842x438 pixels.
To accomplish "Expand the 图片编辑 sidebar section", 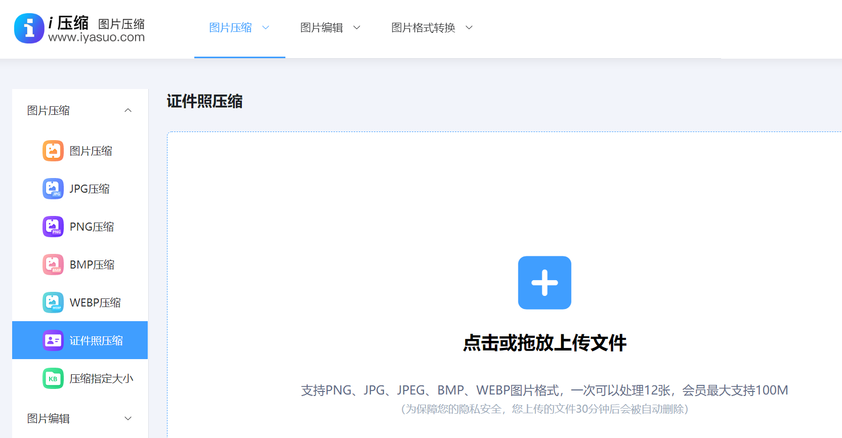I will (128, 418).
